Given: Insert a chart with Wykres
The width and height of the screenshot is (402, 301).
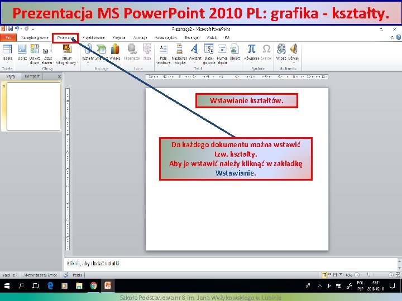Looking at the screenshot, I should tap(115, 52).
